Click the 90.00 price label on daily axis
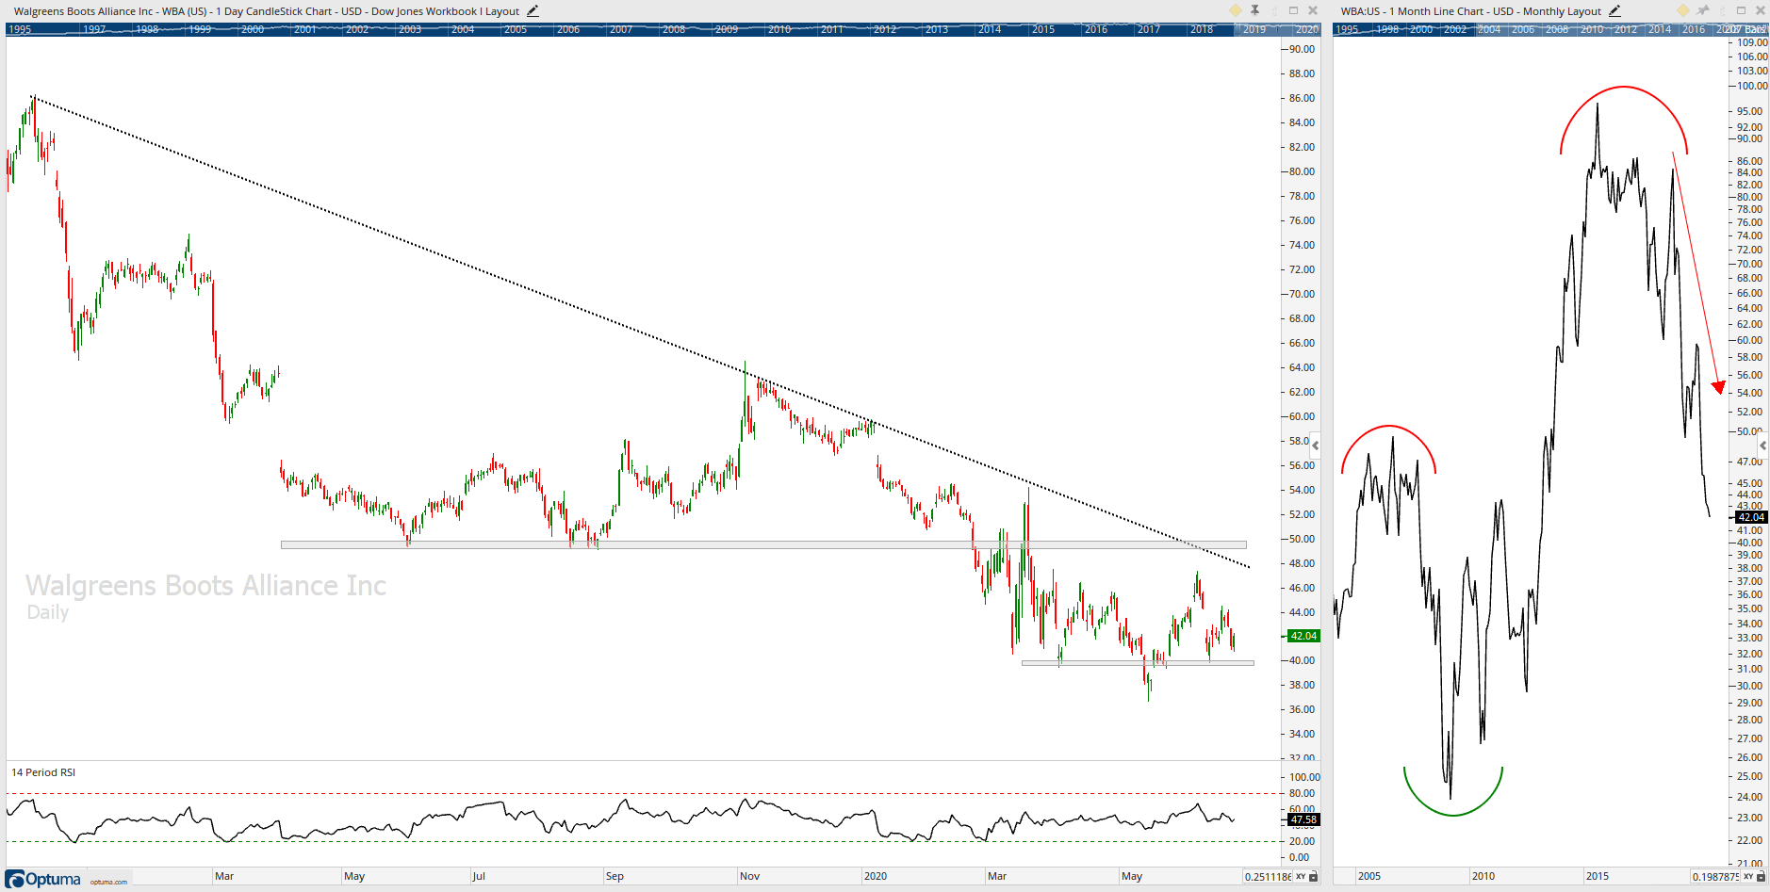 1302,49
